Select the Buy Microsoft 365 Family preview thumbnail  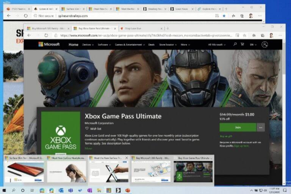click(151, 170)
